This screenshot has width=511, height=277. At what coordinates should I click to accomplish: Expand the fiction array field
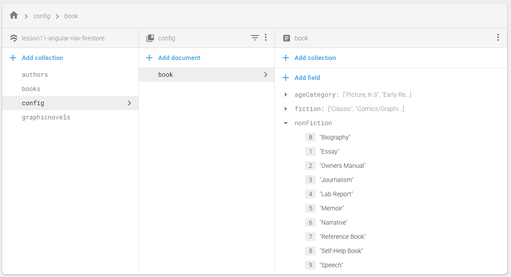point(286,109)
